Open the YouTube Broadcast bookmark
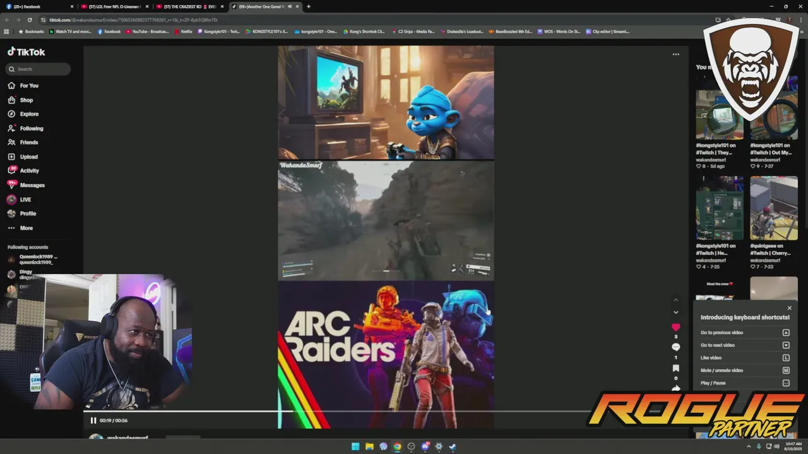Viewport: 808px width, 454px height. coord(148,32)
